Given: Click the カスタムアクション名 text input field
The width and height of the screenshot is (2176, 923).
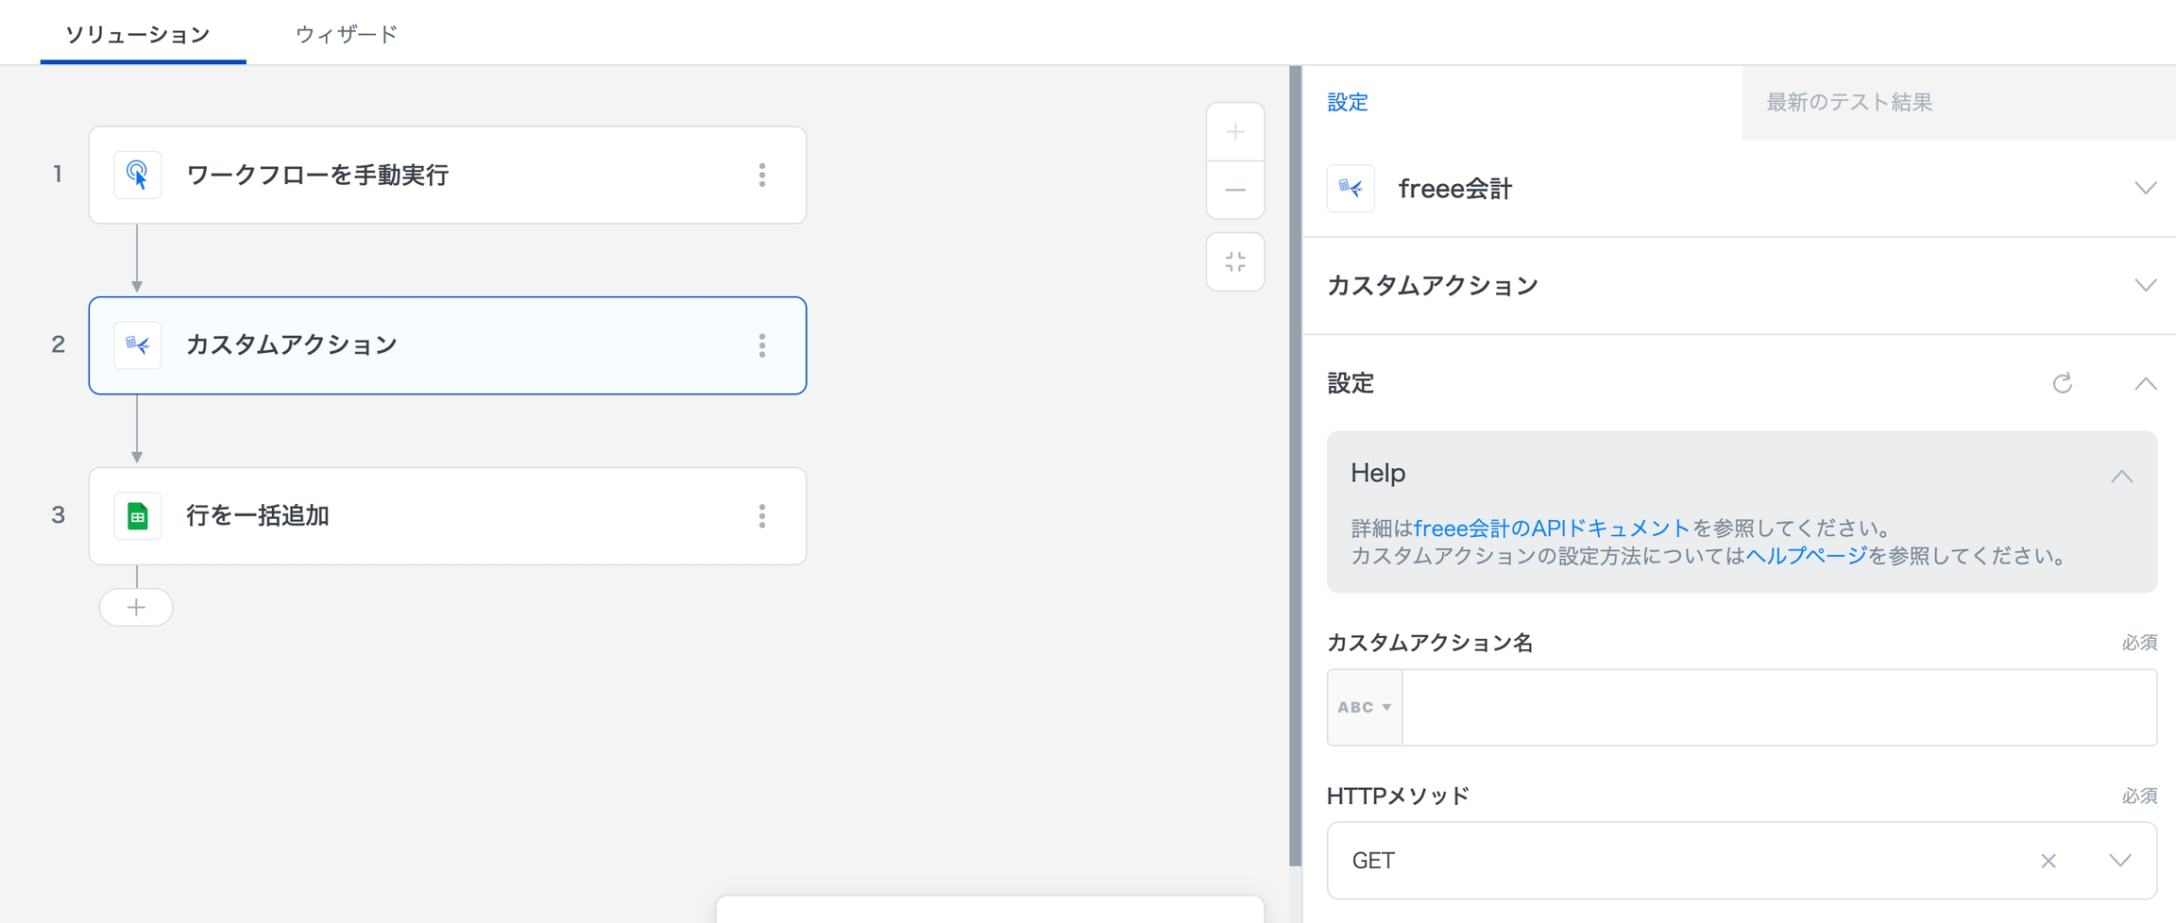Looking at the screenshot, I should [x=1778, y=708].
